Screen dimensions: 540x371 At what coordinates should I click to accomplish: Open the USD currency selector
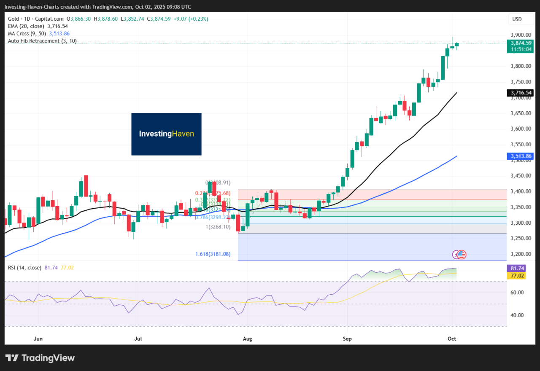(517, 19)
